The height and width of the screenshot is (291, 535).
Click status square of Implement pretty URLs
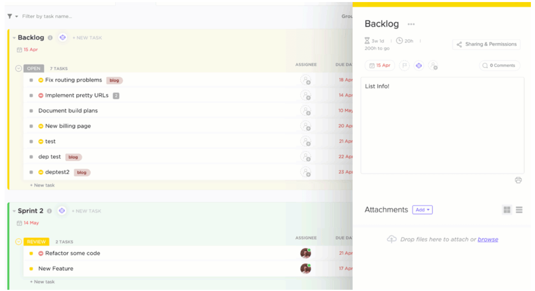pyautogui.click(x=31, y=95)
